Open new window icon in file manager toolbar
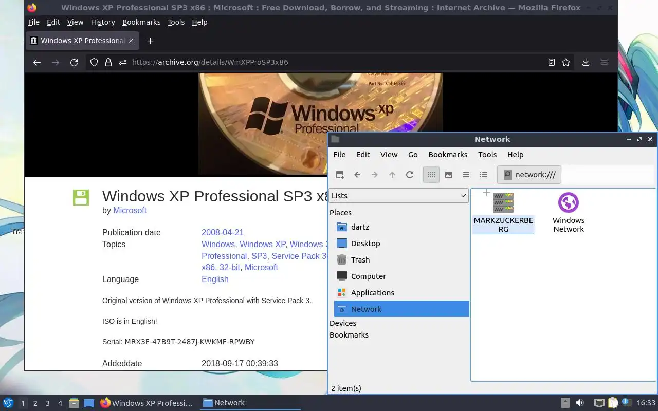The height and width of the screenshot is (411, 658). [340, 175]
